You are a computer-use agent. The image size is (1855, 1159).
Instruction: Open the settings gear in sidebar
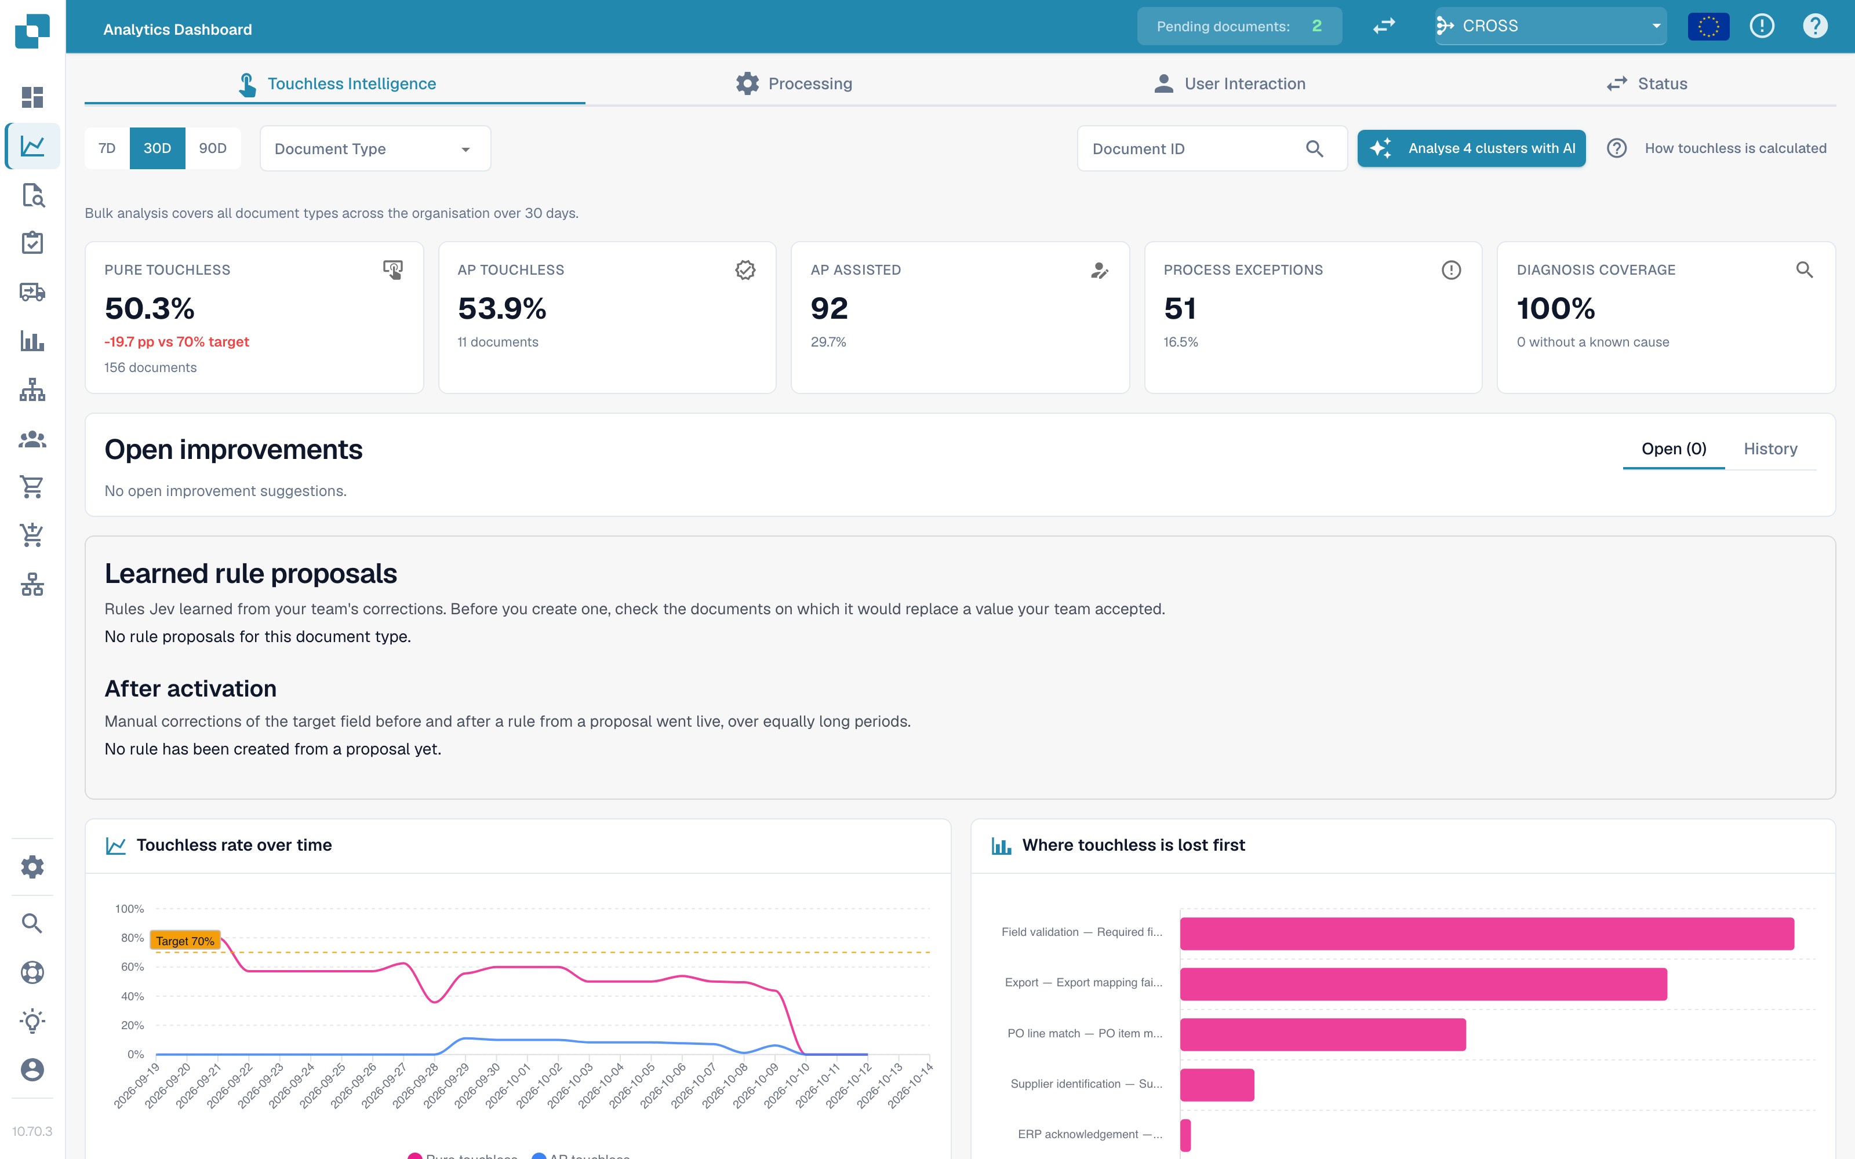[x=32, y=867]
